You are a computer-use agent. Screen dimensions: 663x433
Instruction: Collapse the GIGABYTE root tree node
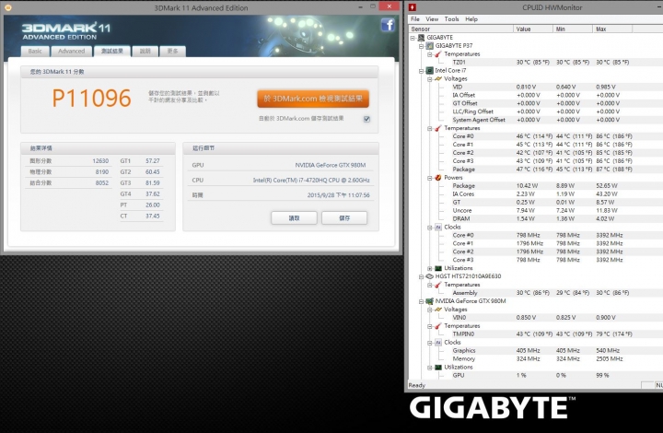coord(413,38)
